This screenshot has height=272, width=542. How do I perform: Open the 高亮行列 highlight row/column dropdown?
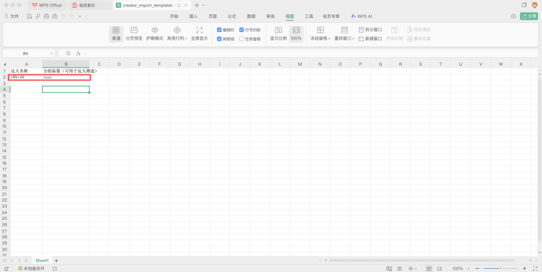[177, 38]
